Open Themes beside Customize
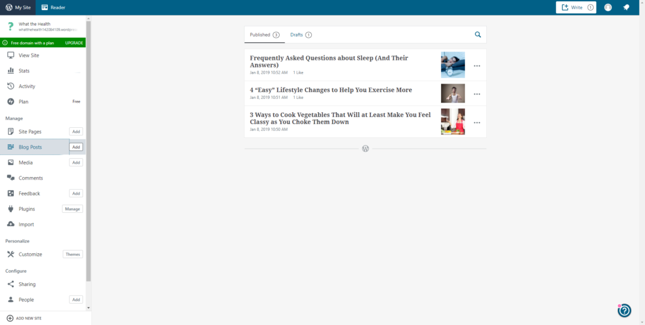The height and width of the screenshot is (325, 645). 73,254
